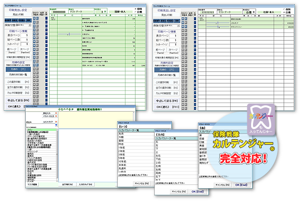The image size is (300, 201).
Task: Click 前ページ button in left window
Action: click(x=11, y=49)
